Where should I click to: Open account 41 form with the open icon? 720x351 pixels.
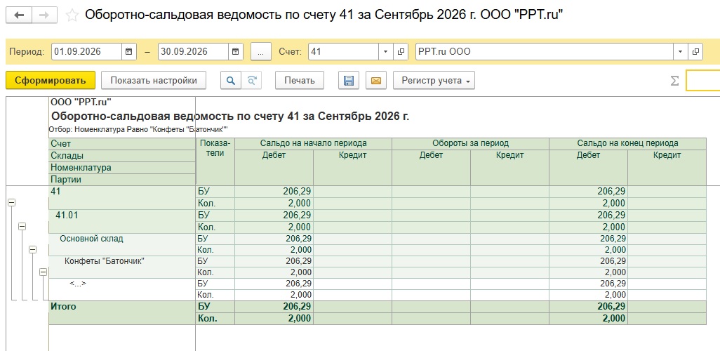(x=401, y=51)
